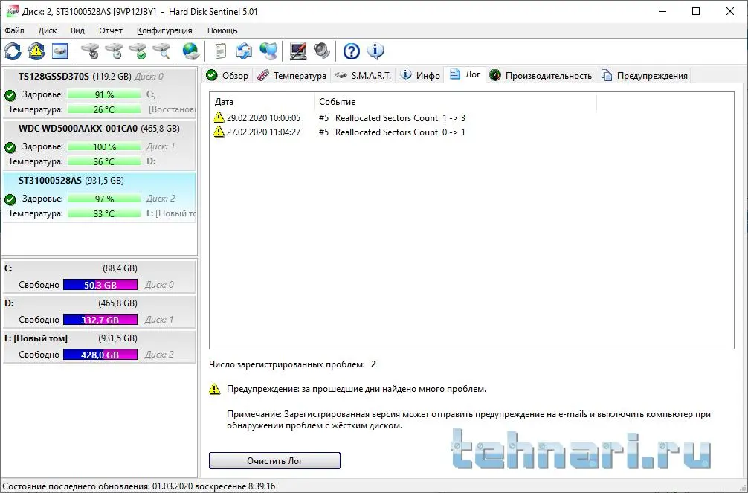Click the send report email icon
Image resolution: width=748 pixels, height=493 pixels.
click(x=244, y=51)
